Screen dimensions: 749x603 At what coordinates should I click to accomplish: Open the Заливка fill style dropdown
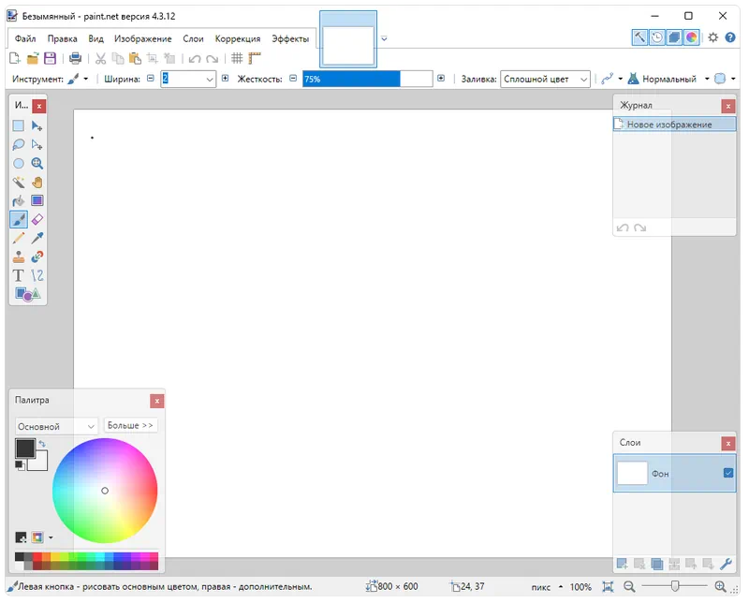tap(545, 79)
